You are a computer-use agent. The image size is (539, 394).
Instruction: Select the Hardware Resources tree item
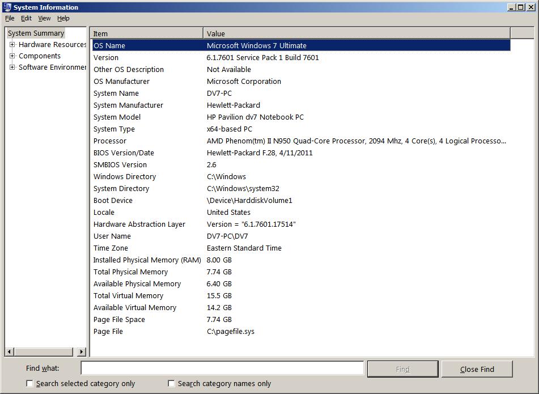[x=52, y=44]
